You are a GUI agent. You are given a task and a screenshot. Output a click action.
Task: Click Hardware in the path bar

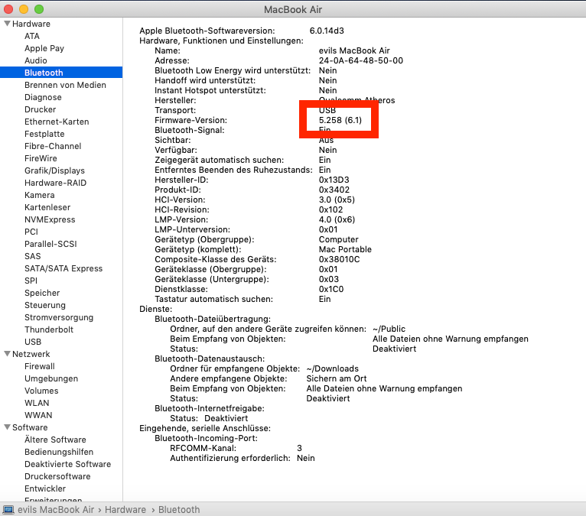click(125, 510)
